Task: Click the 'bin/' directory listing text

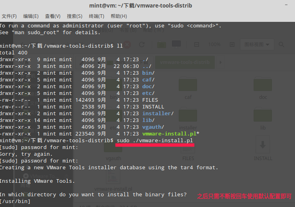Action: pyautogui.click(x=148, y=73)
